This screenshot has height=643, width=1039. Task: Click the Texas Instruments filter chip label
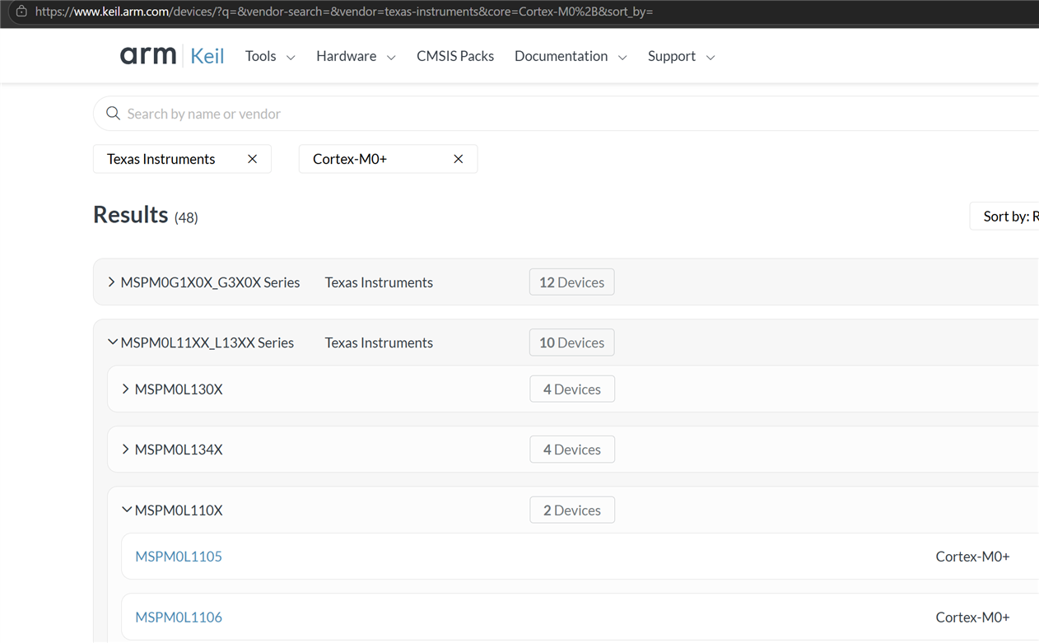161,159
